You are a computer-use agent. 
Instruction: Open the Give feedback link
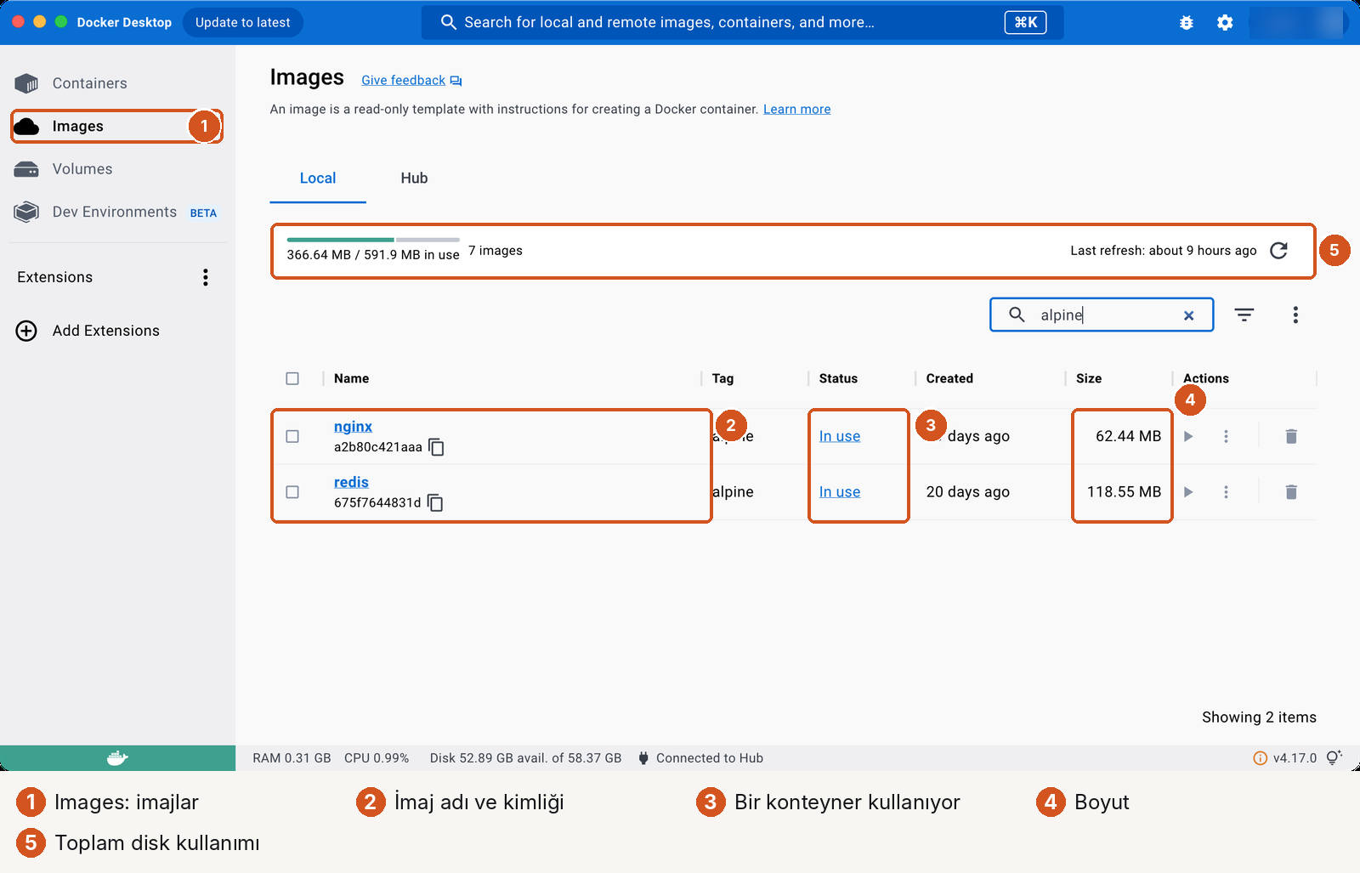(411, 80)
